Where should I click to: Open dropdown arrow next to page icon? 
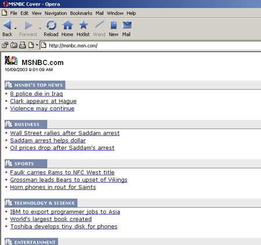pyautogui.click(x=37, y=45)
